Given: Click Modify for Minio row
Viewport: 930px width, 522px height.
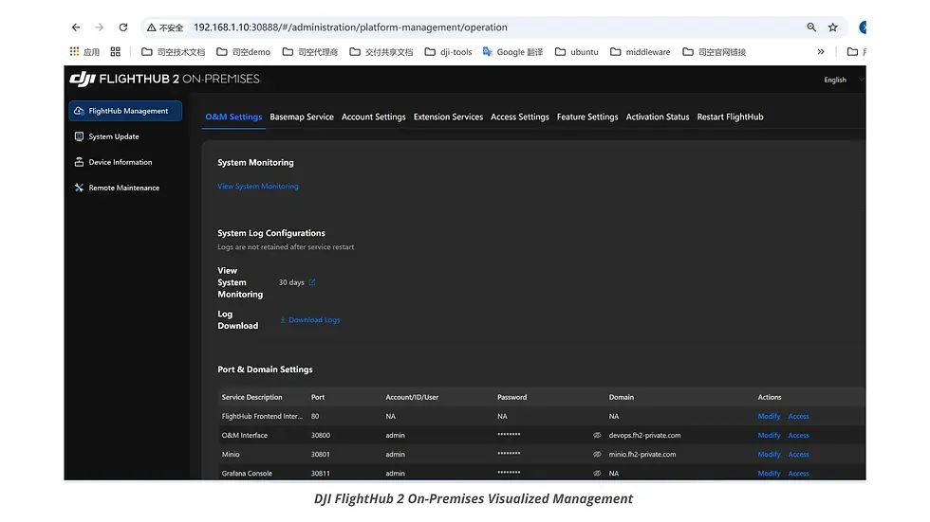Looking at the screenshot, I should pyautogui.click(x=769, y=454).
